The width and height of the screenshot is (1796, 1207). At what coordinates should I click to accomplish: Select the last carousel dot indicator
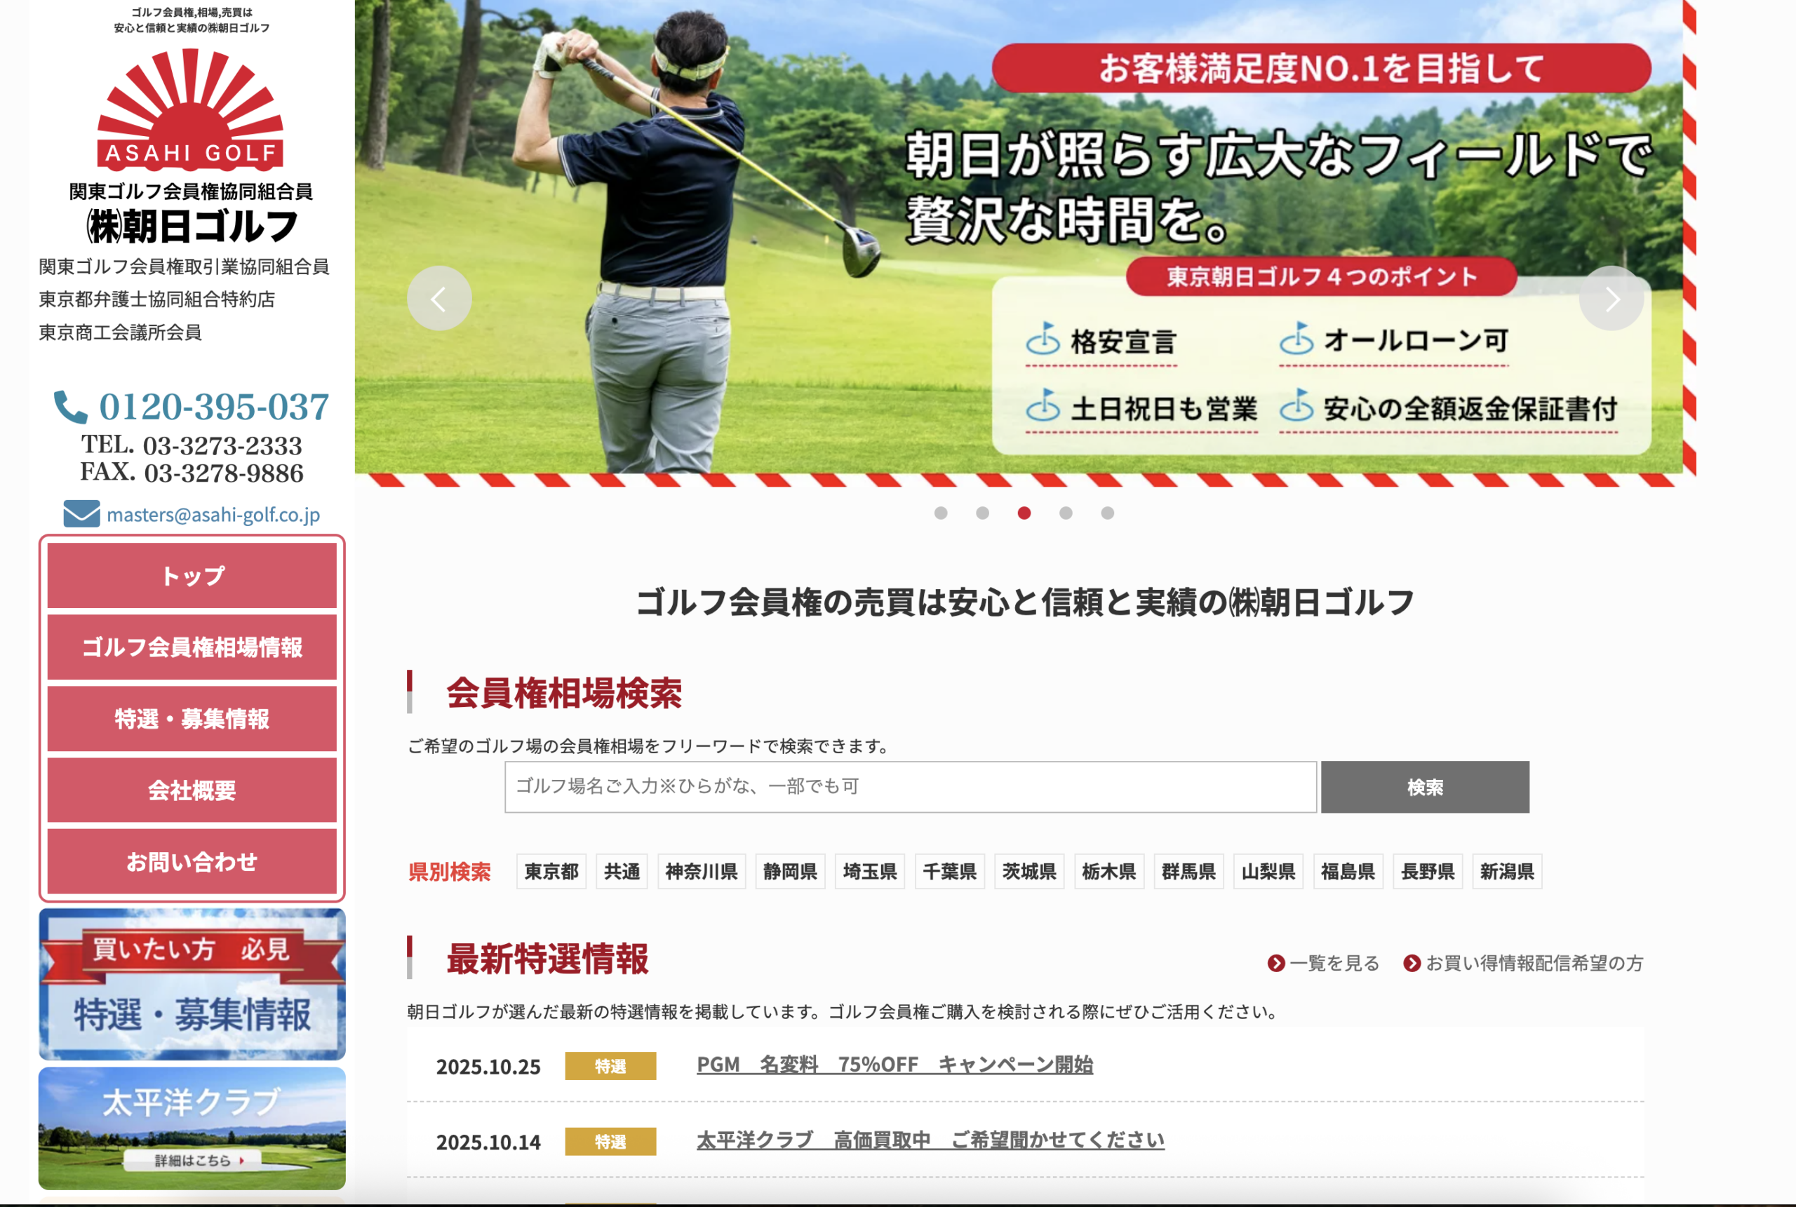tap(1107, 513)
